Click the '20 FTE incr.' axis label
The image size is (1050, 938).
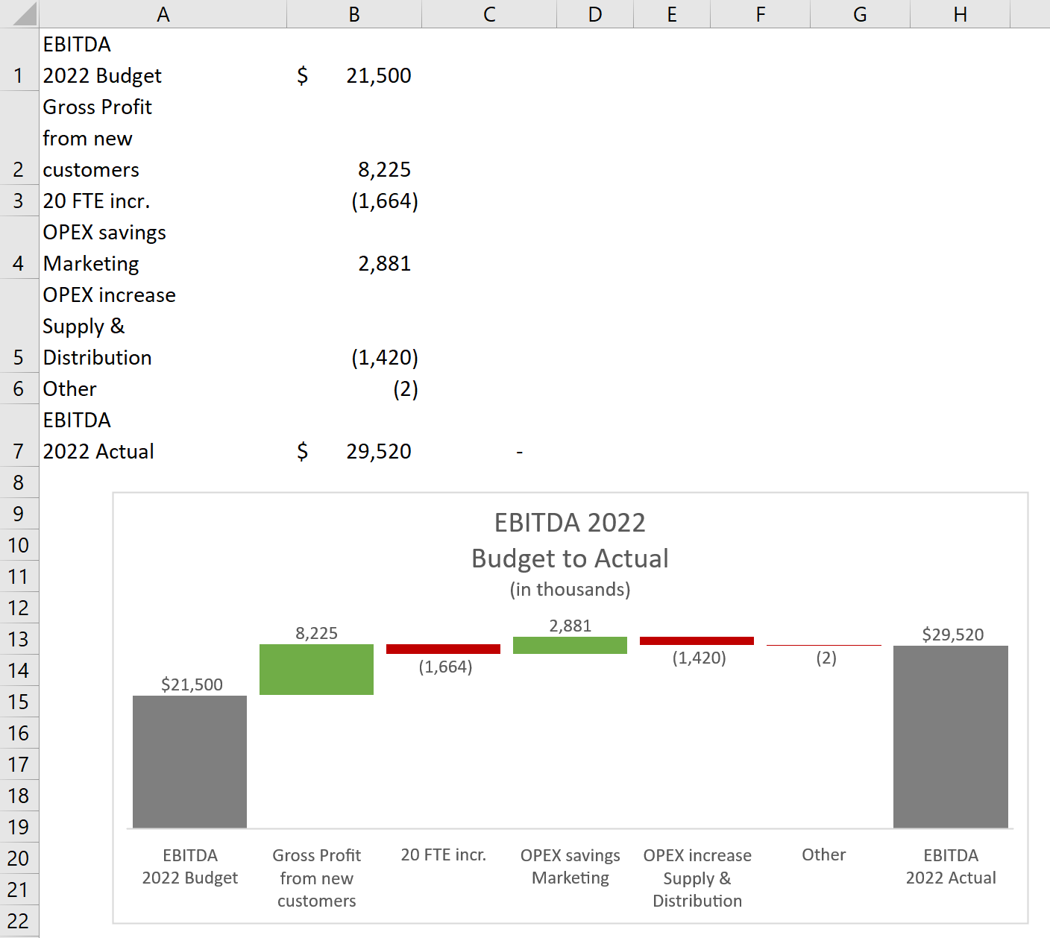(x=444, y=854)
